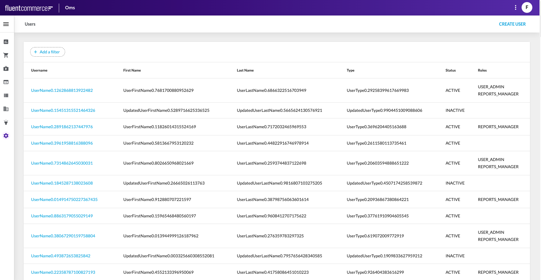Click the fluentcommerce logo in top bar
This screenshot has width=541, height=280.
click(x=28, y=7)
